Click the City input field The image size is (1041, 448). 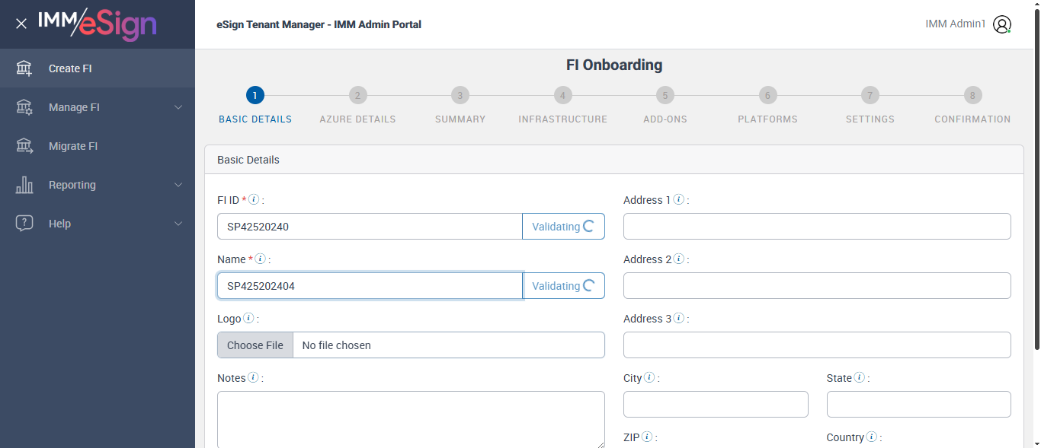click(x=716, y=405)
